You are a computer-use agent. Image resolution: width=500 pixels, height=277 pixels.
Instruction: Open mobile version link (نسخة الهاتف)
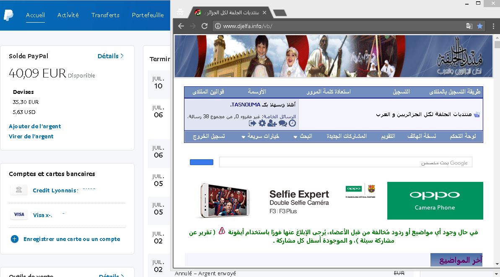click(422, 136)
